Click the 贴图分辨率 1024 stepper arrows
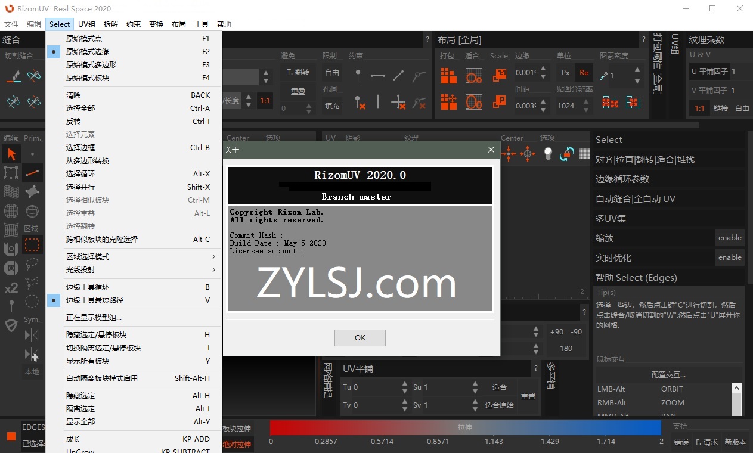Viewport: 753px width, 453px height. [x=587, y=106]
